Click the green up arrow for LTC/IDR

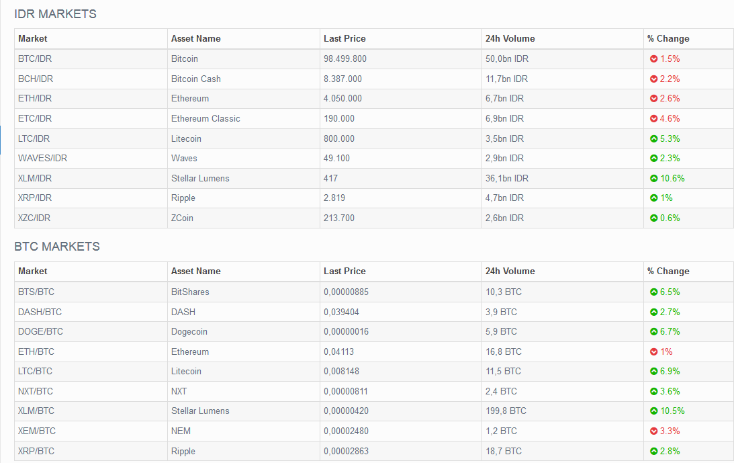pos(653,139)
